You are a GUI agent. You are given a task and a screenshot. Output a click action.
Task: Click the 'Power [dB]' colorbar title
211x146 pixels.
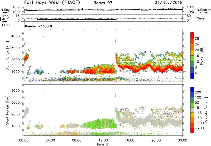(x=202, y=56)
